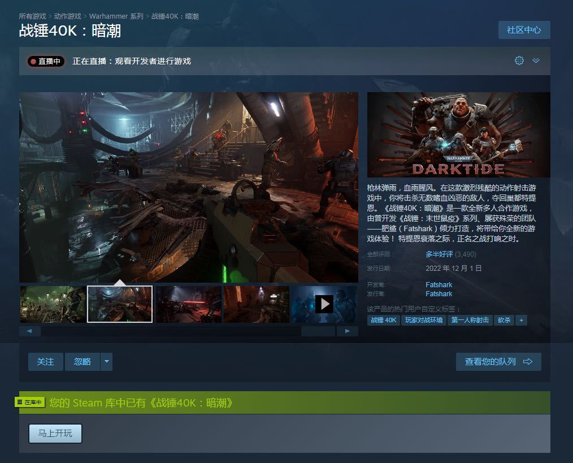Click the play icon on the trailer thumbnail
Viewport: 573px width, 463px height.
pyautogui.click(x=324, y=304)
